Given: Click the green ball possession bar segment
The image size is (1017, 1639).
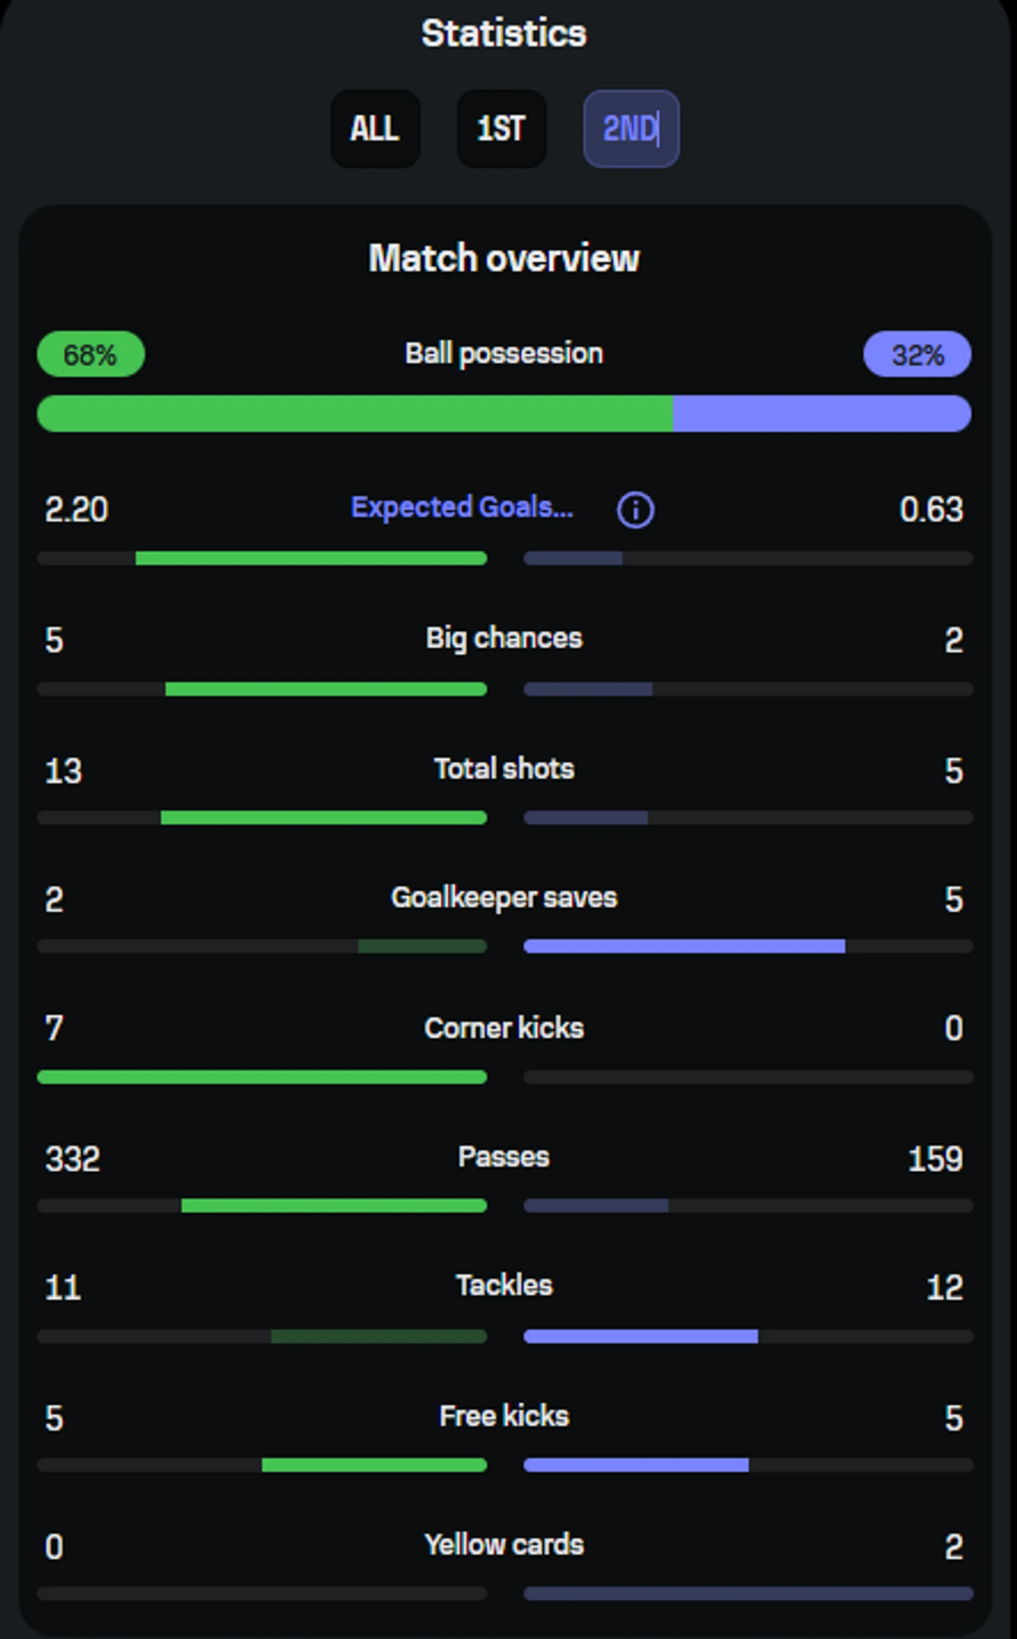Looking at the screenshot, I should coord(355,414).
